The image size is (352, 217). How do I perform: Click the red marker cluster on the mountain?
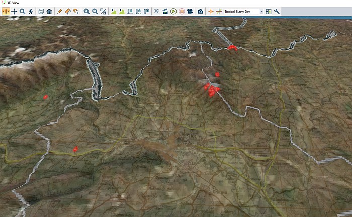pyautogui.click(x=211, y=90)
